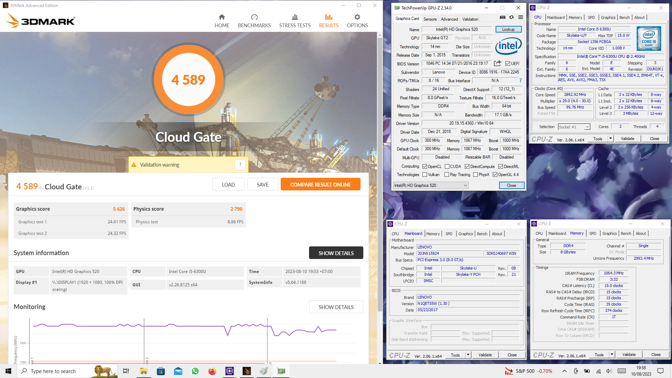This screenshot has width=672, height=378.
Task: Click Intel Core i5 badge in CPU-Z
Action: (649, 38)
